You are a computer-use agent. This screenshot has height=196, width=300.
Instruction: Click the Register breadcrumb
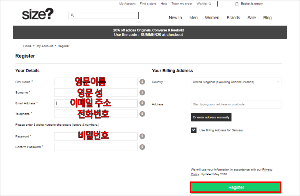tap(63, 46)
